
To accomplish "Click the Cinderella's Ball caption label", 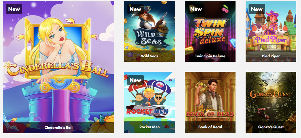I will pyautogui.click(x=59, y=127).
